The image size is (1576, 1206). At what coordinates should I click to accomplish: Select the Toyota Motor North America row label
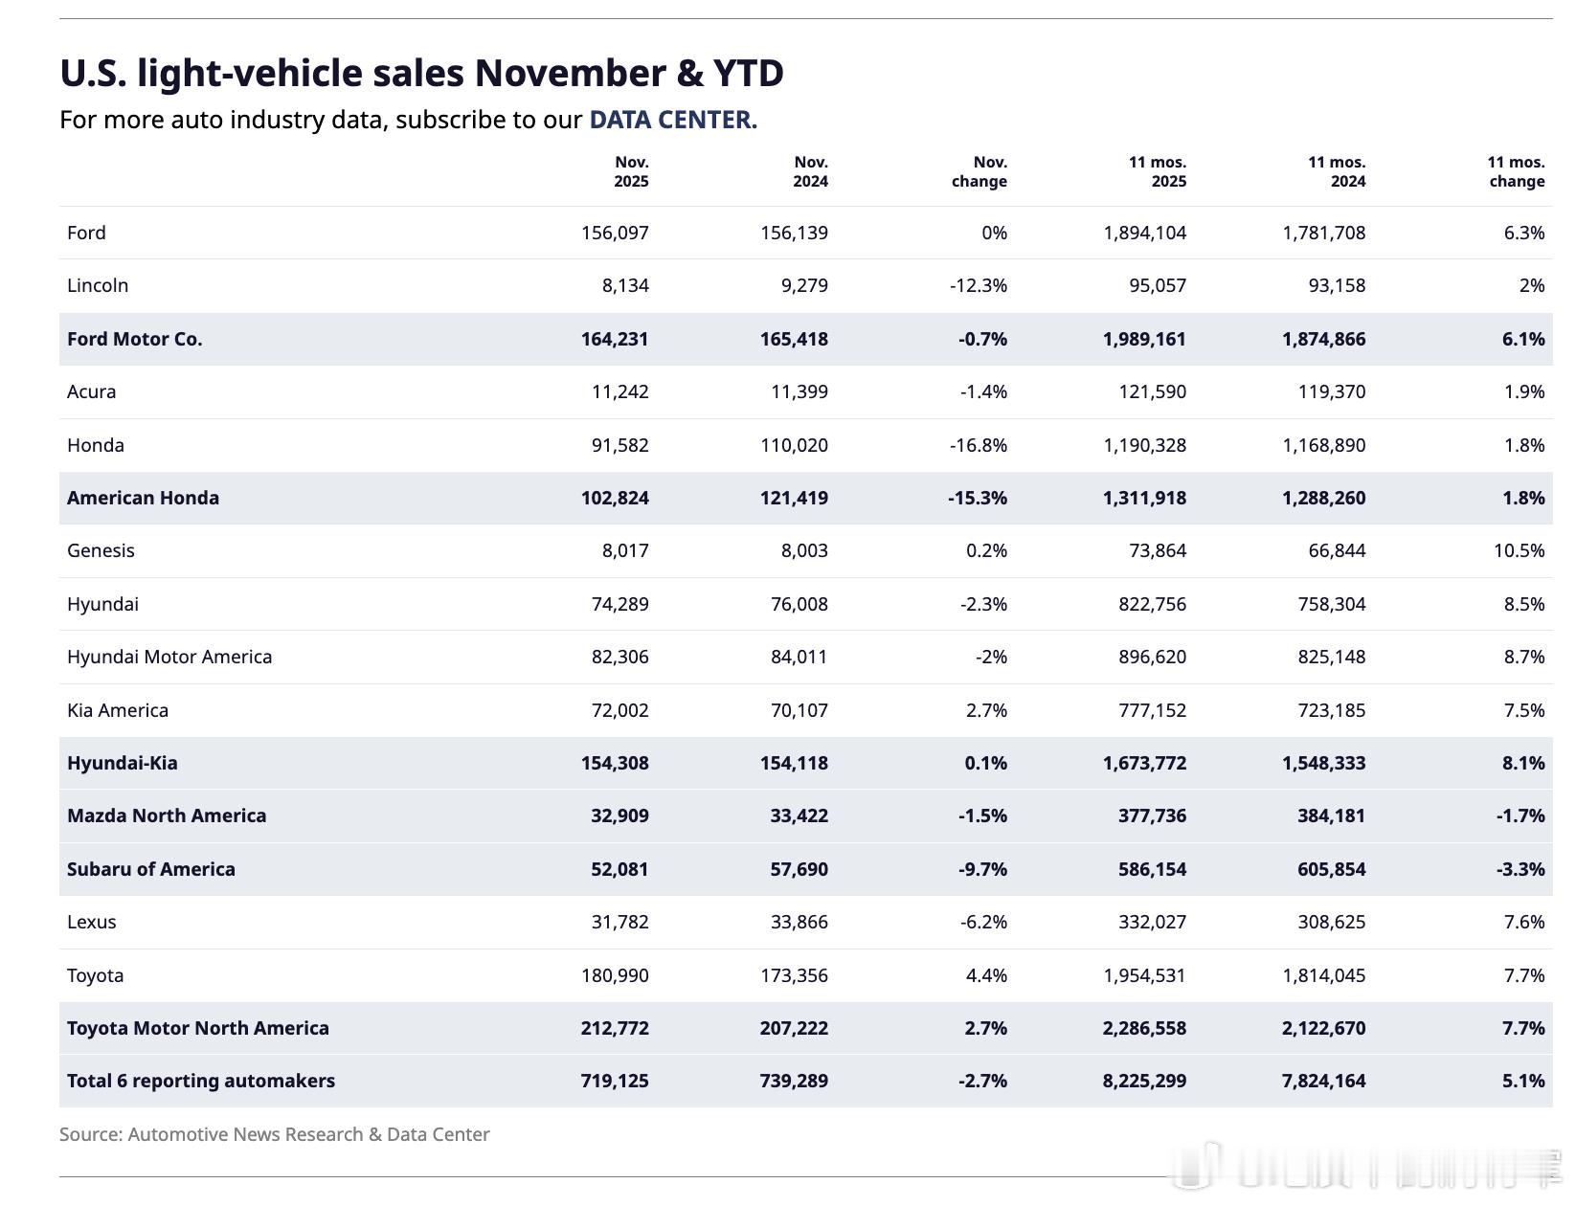coord(197,1028)
